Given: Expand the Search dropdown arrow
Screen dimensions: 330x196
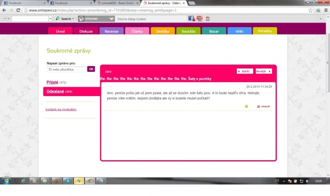Looking at the screenshot, I should (x=73, y=19).
